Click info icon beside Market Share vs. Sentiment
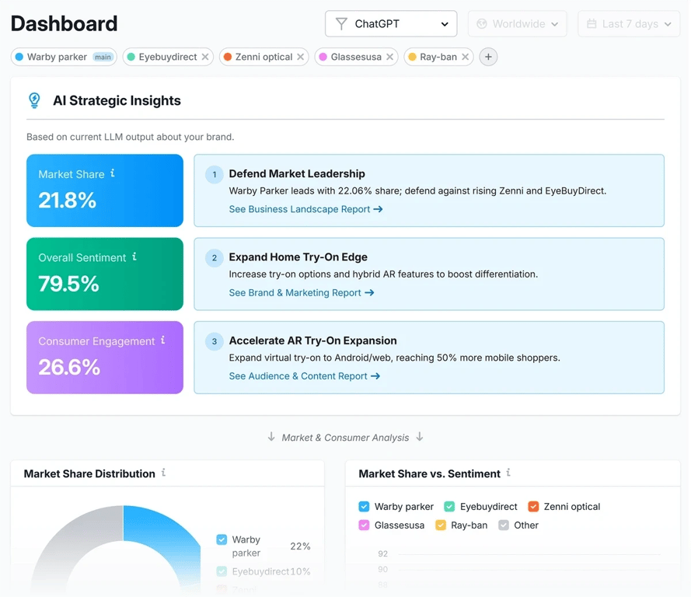This screenshot has height=597, width=691. pos(508,473)
